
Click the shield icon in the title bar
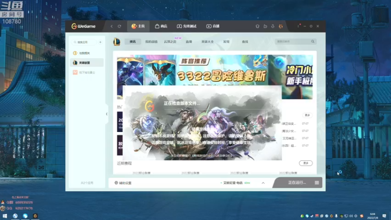click(258, 26)
